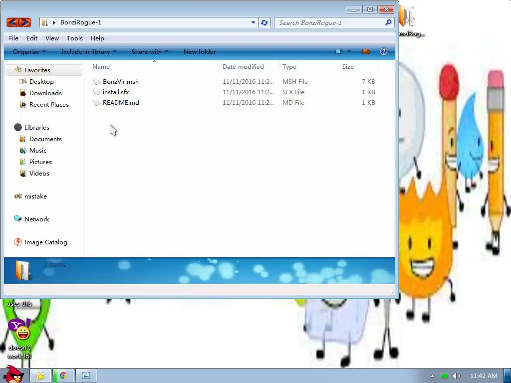Create a New folder
Image resolution: width=511 pixels, height=383 pixels.
coord(200,51)
